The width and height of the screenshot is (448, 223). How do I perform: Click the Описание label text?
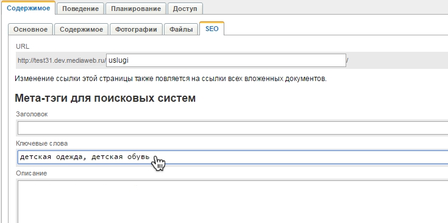(32, 173)
